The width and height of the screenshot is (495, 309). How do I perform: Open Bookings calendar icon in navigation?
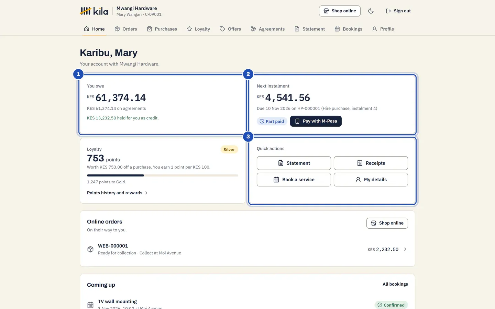(x=337, y=29)
